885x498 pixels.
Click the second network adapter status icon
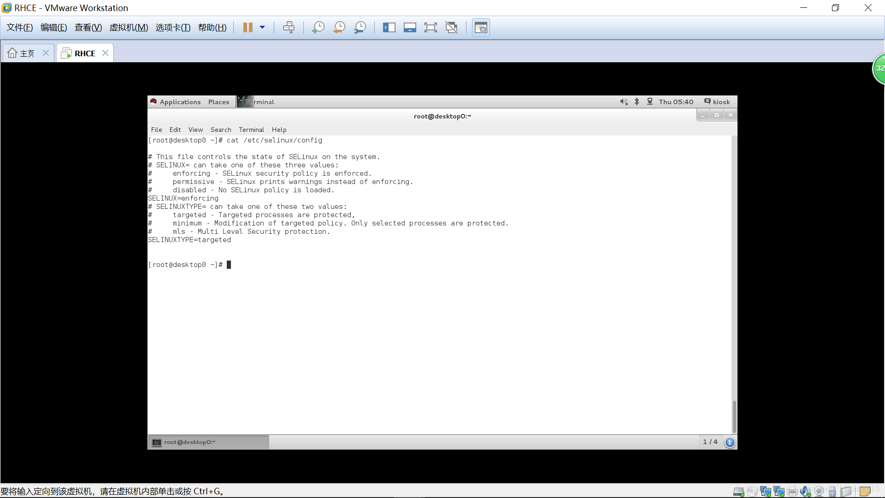pos(779,492)
